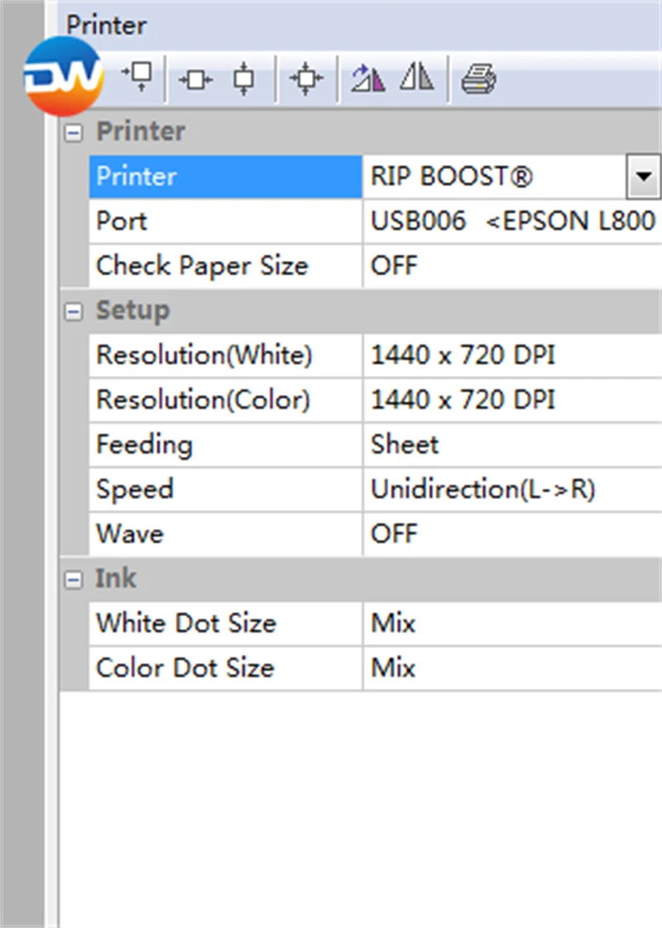
Task: Collapse the Setup section
Action: 74,311
